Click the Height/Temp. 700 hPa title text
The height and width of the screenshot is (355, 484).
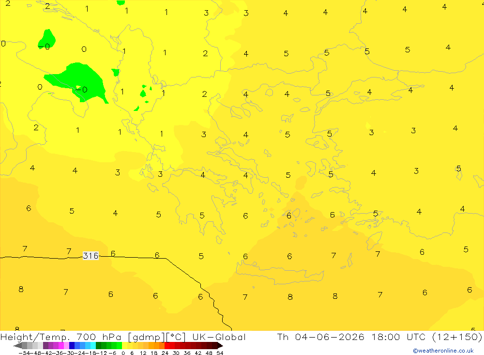click(x=62, y=337)
